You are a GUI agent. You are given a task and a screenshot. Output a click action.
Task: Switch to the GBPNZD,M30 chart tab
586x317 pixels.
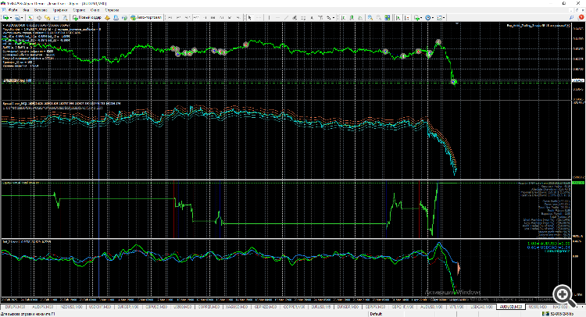266,307
